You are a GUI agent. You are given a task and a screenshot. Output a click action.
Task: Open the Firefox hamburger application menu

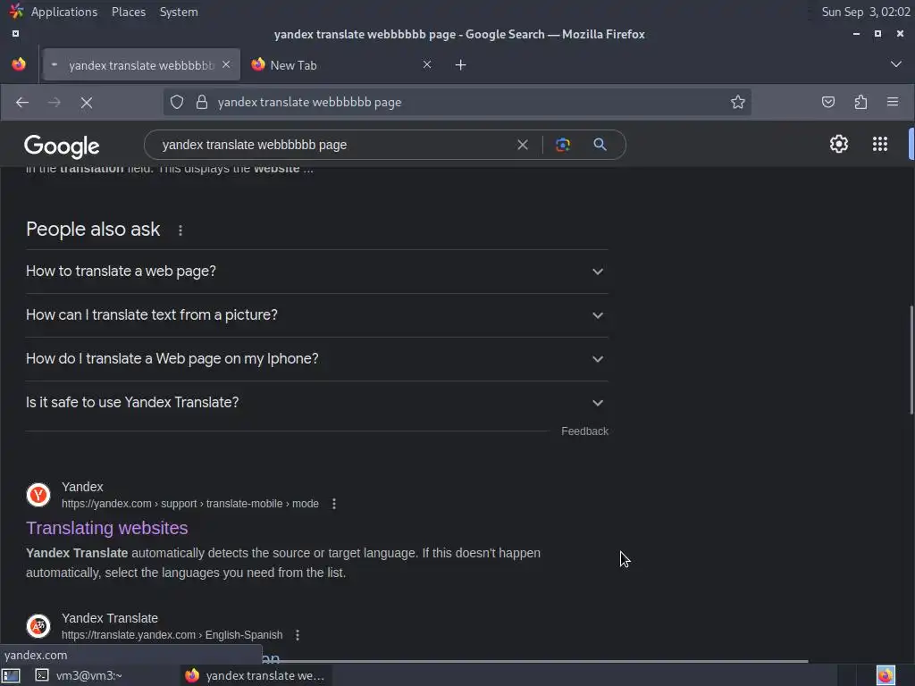coord(893,102)
